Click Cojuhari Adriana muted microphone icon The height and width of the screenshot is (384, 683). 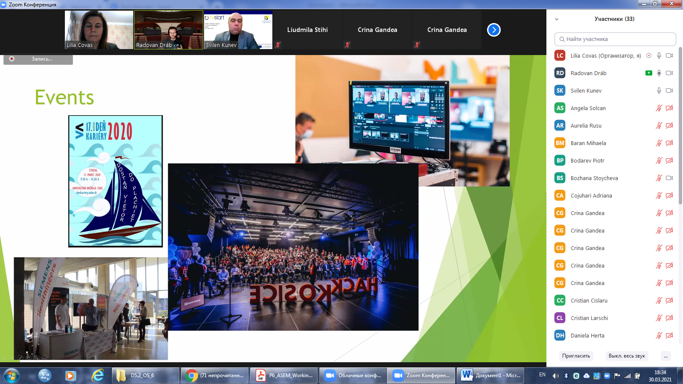pyautogui.click(x=659, y=195)
